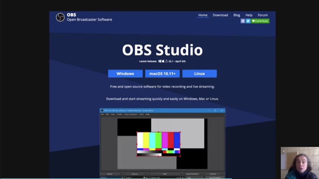The width and height of the screenshot is (319, 179).
Task: Visit the Forum nav link
Action: click(263, 15)
